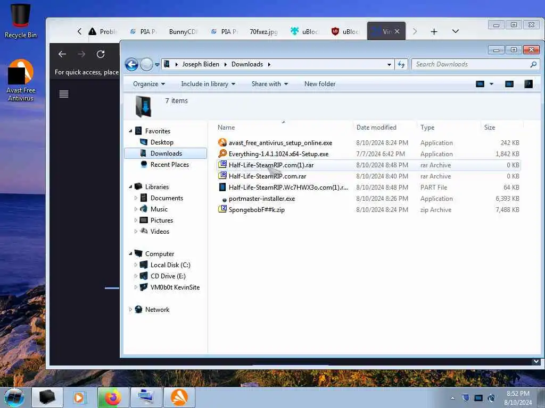Expand the Documents library node

[136, 198]
